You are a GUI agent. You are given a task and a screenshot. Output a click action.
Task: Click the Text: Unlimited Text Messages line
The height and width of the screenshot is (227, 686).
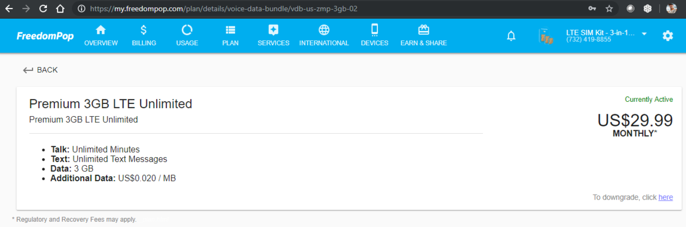click(x=109, y=159)
